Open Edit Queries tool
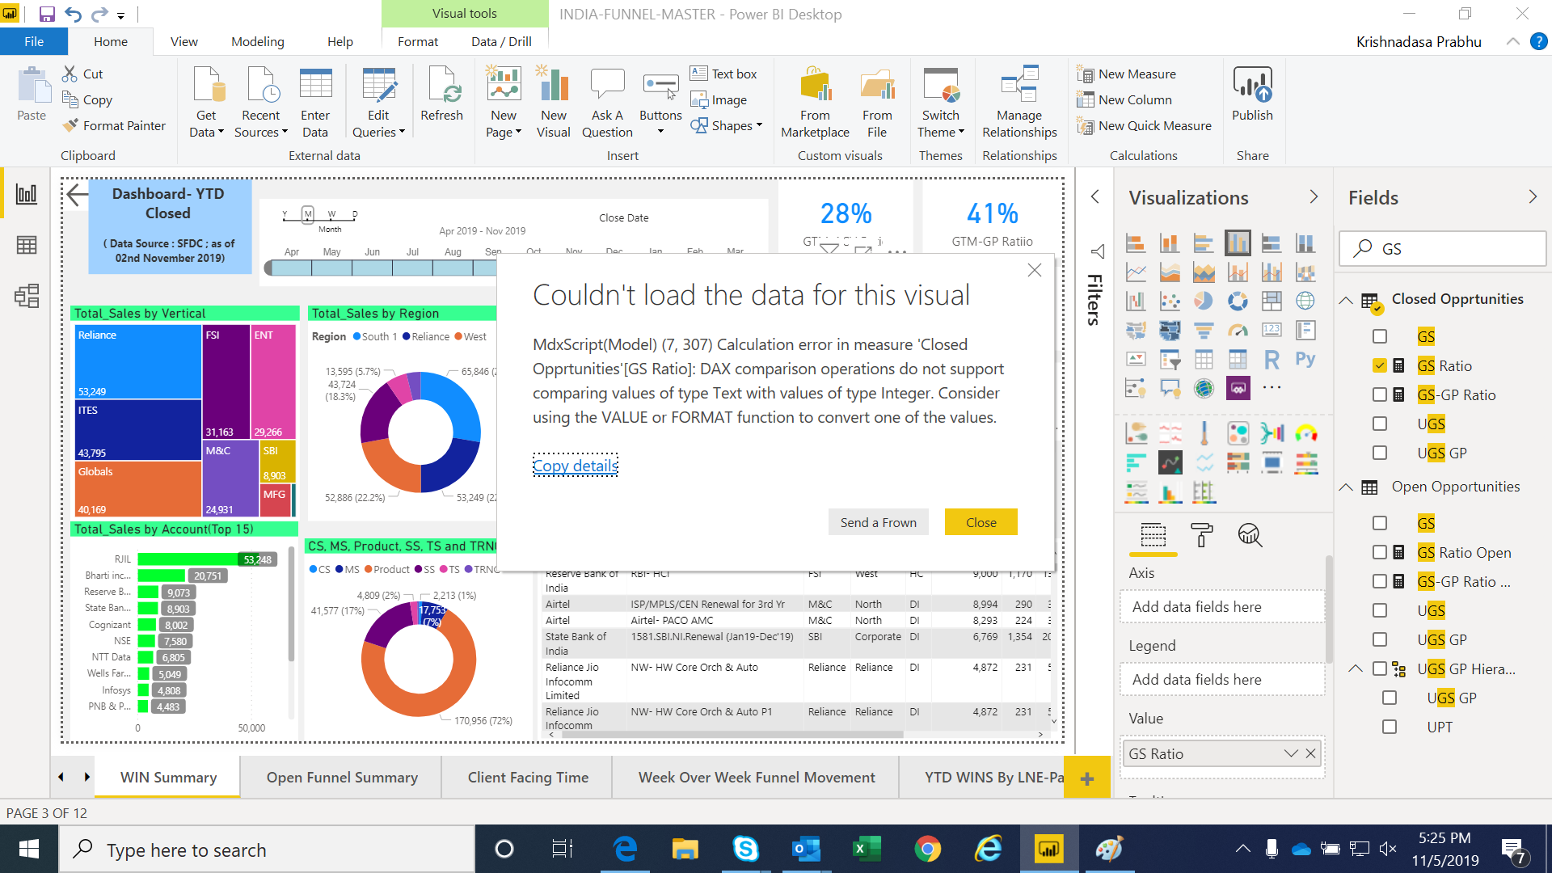This screenshot has height=873, width=1552. point(378,103)
